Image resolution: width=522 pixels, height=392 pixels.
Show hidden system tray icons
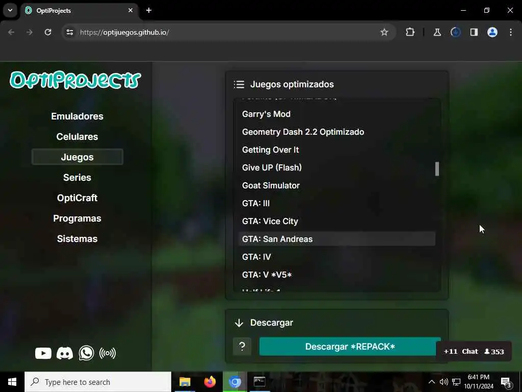pos(431,382)
